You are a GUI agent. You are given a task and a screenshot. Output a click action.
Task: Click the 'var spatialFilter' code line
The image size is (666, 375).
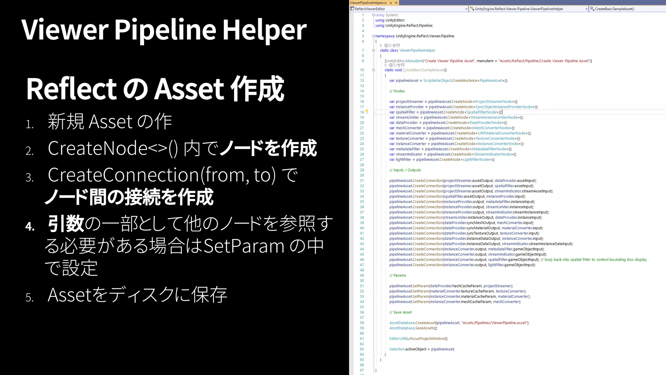(446, 112)
